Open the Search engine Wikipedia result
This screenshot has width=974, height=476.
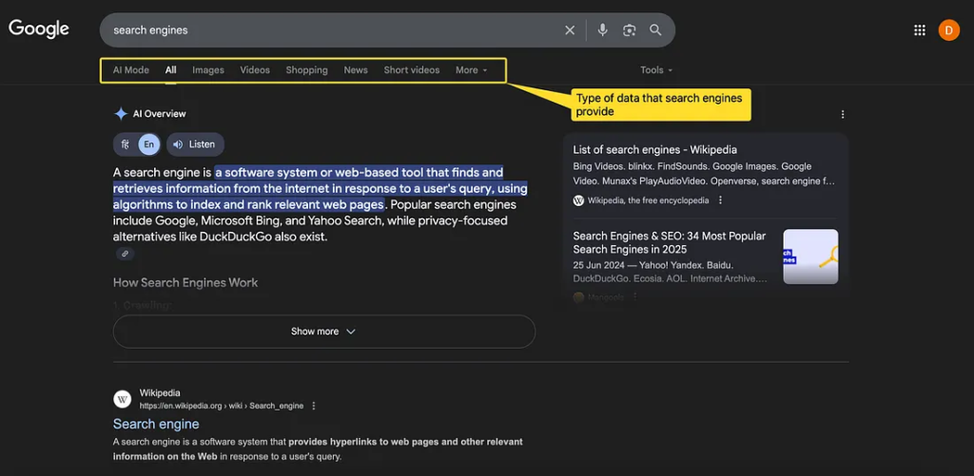tap(156, 424)
